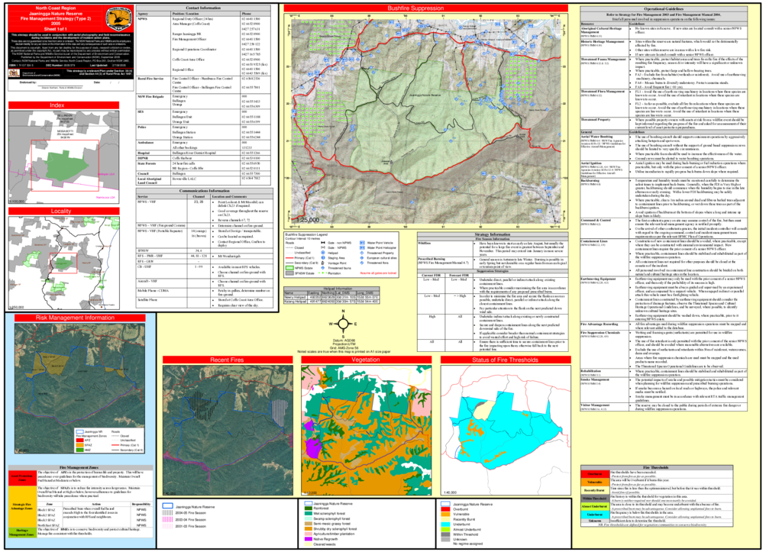The height and width of the screenshot is (552, 782).
Task: Click the Gate - NPWS legend symbol
Action: [323, 247]
